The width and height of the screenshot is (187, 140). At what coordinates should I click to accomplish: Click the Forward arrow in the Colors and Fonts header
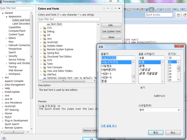pyautogui.click(x=112, y=8)
